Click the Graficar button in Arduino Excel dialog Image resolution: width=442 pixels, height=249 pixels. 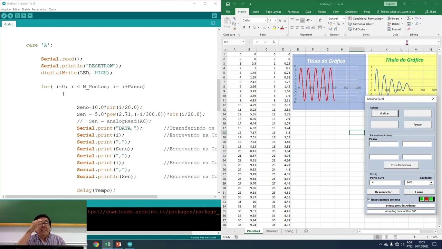tap(384, 113)
